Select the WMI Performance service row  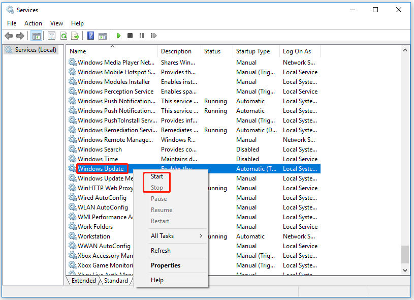pos(105,217)
